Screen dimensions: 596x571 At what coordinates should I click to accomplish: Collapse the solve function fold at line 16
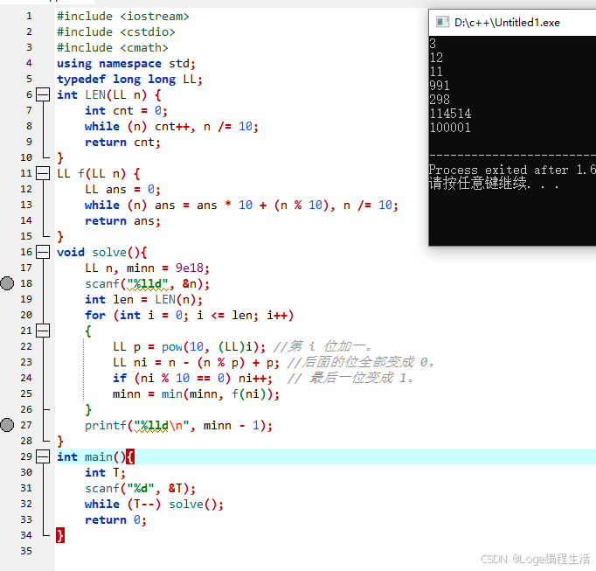click(x=43, y=252)
